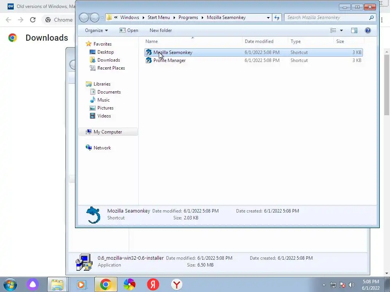Click the Action Center flag tray icon
This screenshot has width=390, height=292.
click(342, 285)
